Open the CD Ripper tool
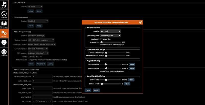Screen dimensions: 205x105 4,15
